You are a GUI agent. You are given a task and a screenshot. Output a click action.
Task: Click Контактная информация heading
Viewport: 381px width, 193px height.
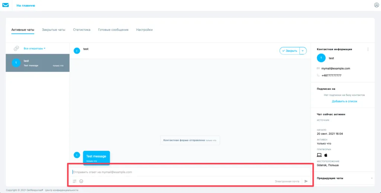click(x=334, y=49)
